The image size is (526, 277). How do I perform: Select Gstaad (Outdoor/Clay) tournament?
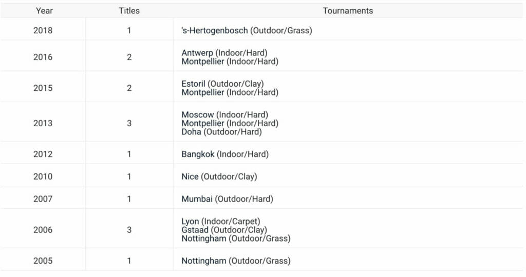[x=224, y=230]
